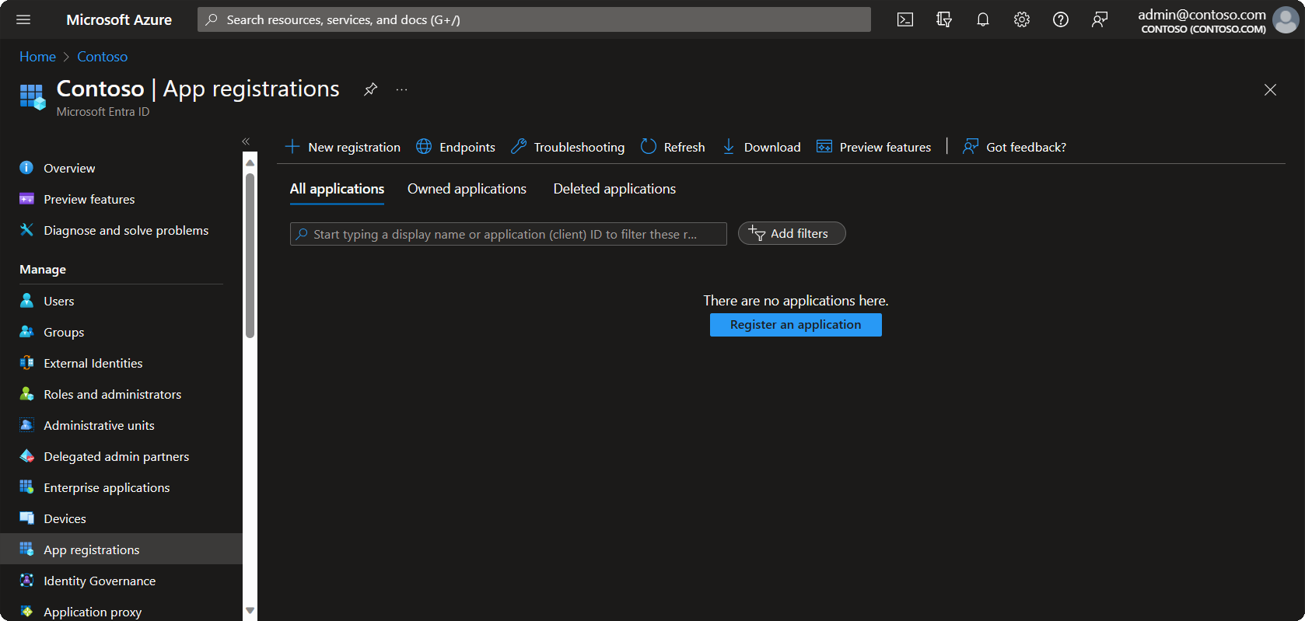This screenshot has width=1305, height=621.
Task: Open the ellipsis more options menu
Action: pyautogui.click(x=401, y=89)
